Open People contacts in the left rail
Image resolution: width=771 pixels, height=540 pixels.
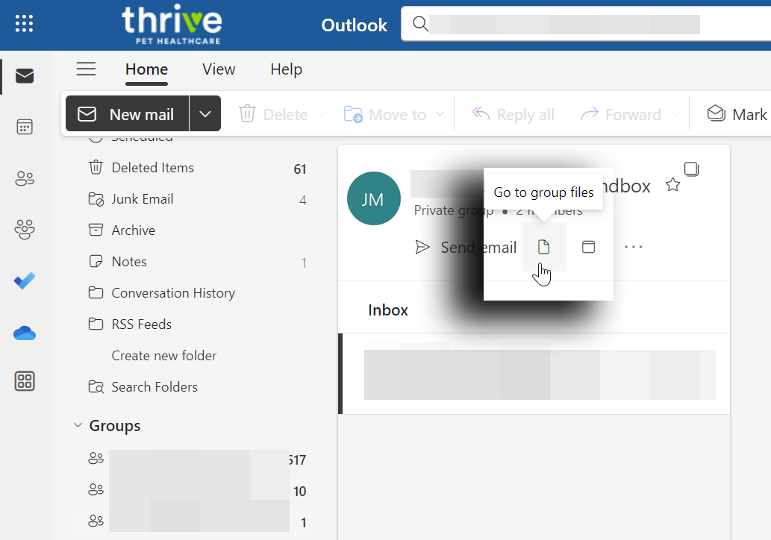point(25,178)
